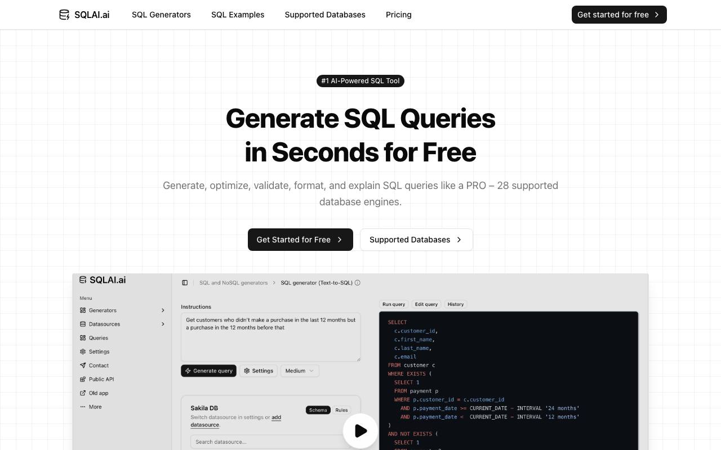The height and width of the screenshot is (450, 721).
Task: Click the Contact label in sidebar
Action: (99, 366)
